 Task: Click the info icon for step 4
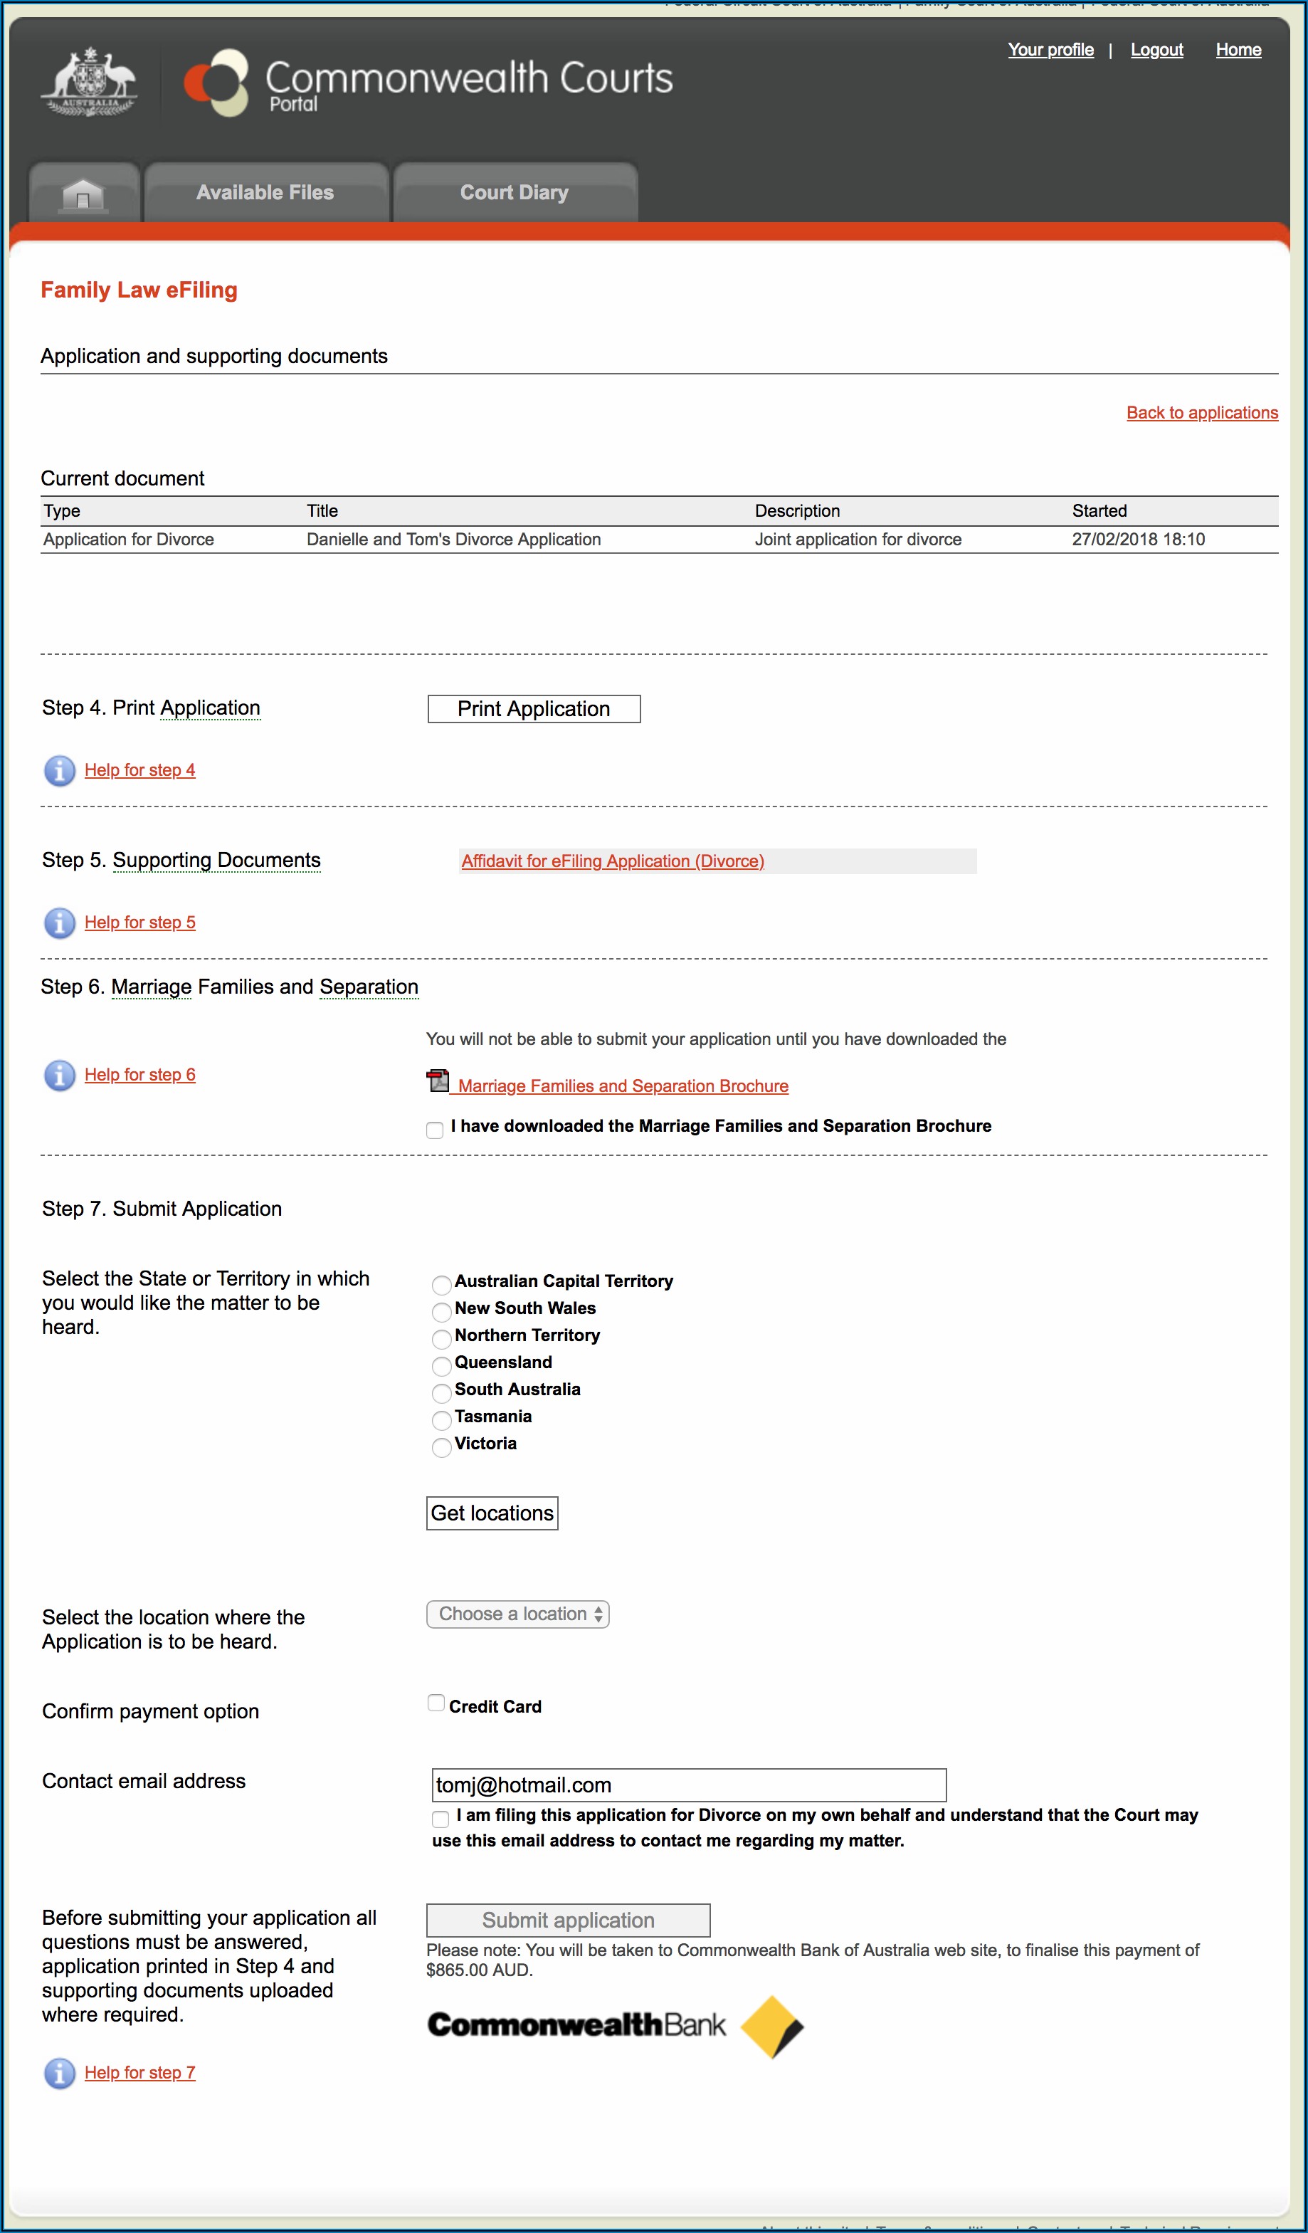pos(59,771)
